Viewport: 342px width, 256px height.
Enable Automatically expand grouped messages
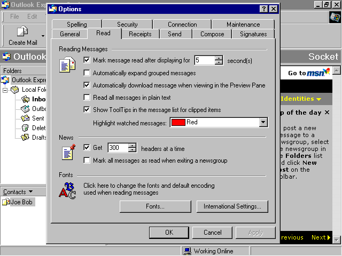tap(87, 73)
